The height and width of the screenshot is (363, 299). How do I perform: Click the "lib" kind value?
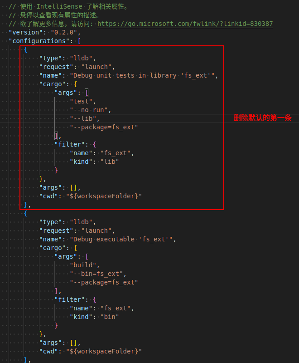coord(110,162)
